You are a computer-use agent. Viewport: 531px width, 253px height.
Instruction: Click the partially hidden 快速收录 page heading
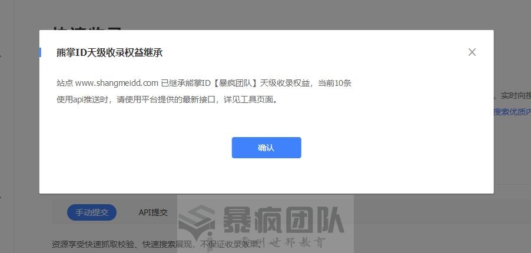tap(87, 28)
